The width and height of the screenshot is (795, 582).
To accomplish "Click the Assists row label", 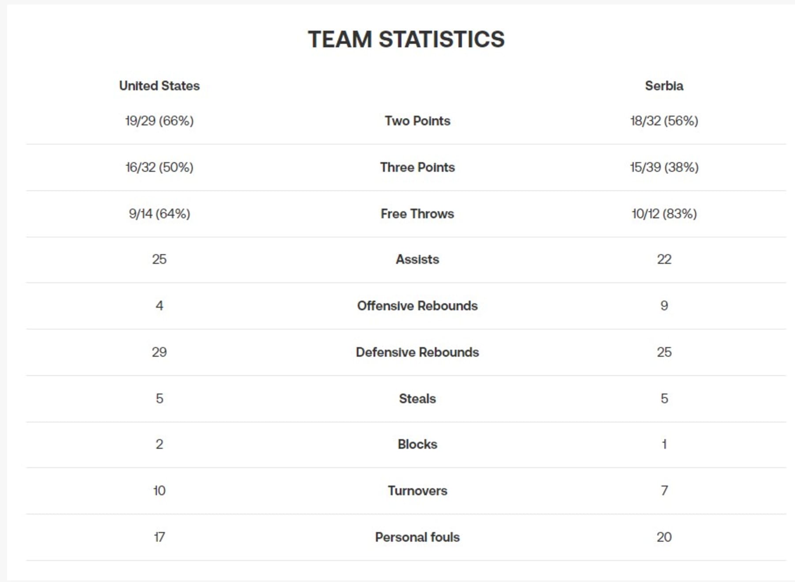I will (417, 259).
